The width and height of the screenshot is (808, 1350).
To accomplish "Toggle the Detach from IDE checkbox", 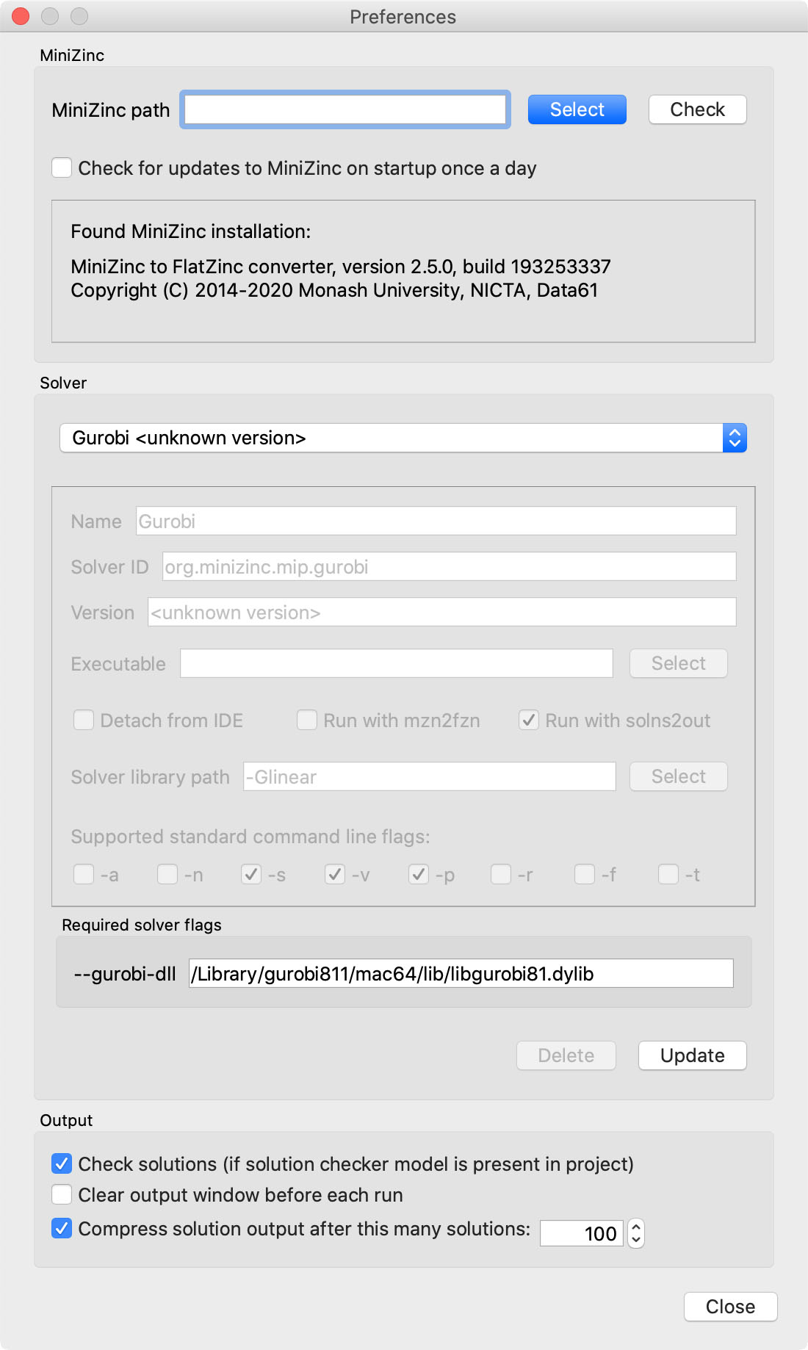I will tap(84, 720).
